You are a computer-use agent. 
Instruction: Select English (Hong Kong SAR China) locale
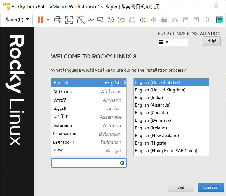point(171,151)
